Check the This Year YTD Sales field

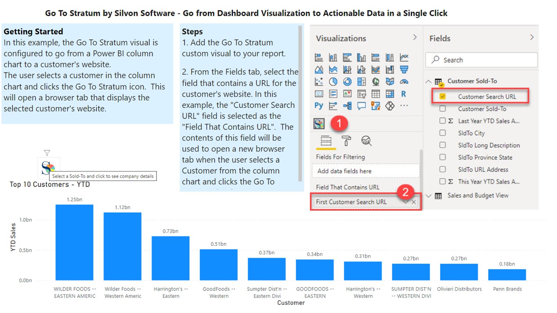click(x=442, y=181)
